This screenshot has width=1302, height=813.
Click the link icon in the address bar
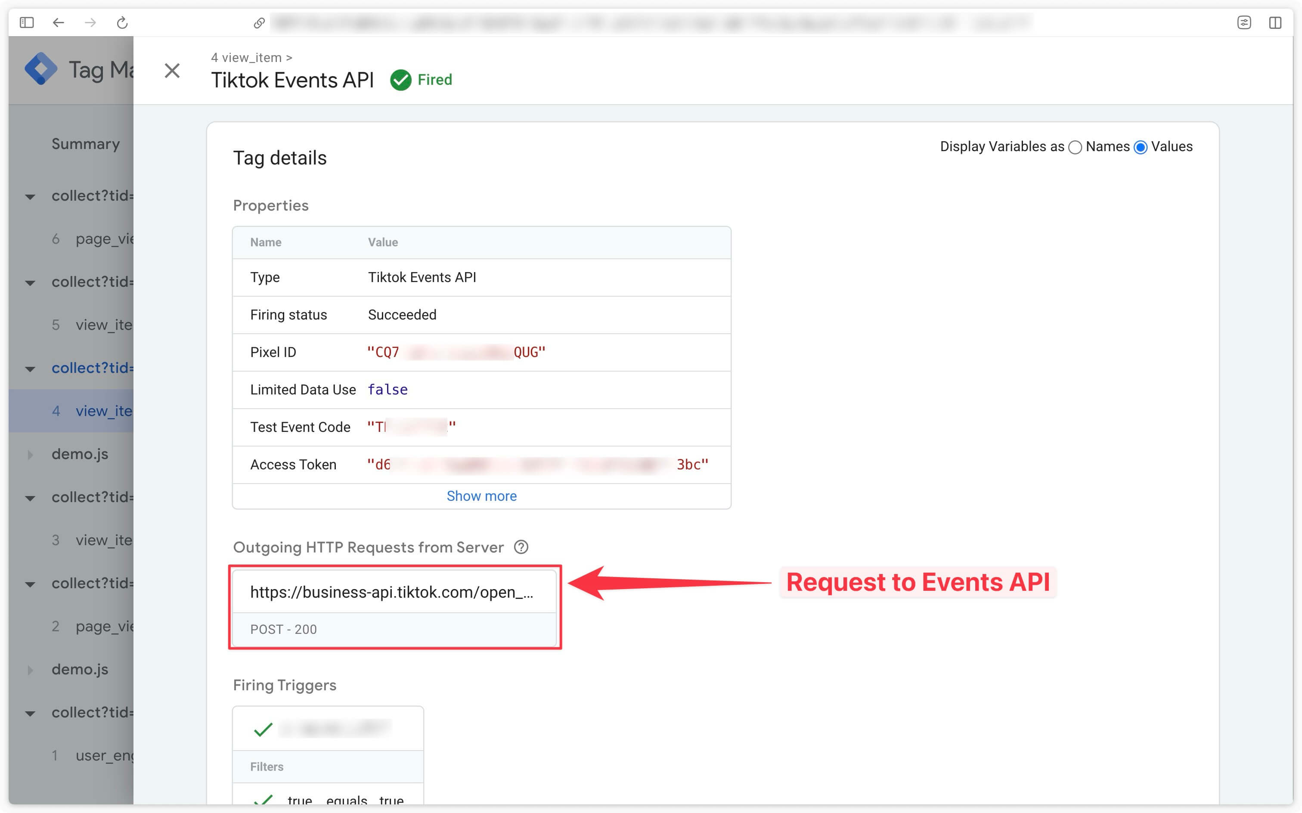click(259, 22)
